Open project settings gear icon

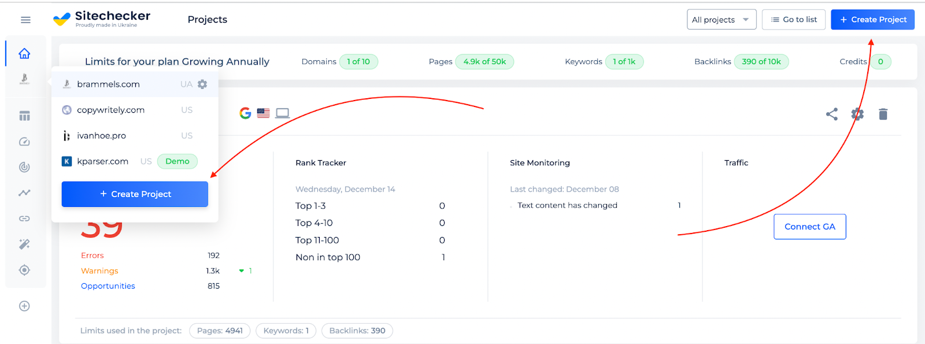pyautogui.click(x=857, y=114)
